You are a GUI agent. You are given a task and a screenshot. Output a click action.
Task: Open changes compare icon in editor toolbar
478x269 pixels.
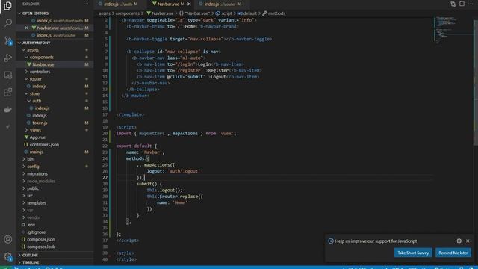coord(453,4)
